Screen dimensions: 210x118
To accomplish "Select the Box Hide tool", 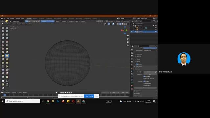I will 7,81.
